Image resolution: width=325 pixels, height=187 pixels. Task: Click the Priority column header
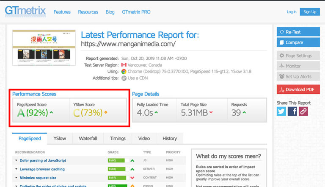(173, 152)
